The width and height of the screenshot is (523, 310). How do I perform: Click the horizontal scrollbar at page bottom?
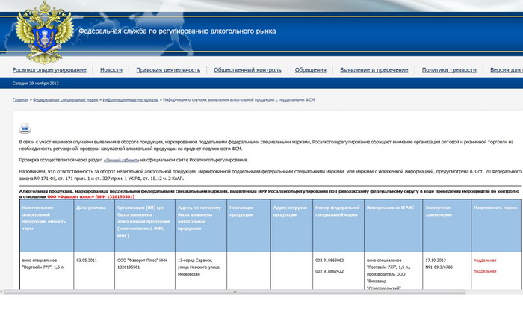[x=235, y=292]
